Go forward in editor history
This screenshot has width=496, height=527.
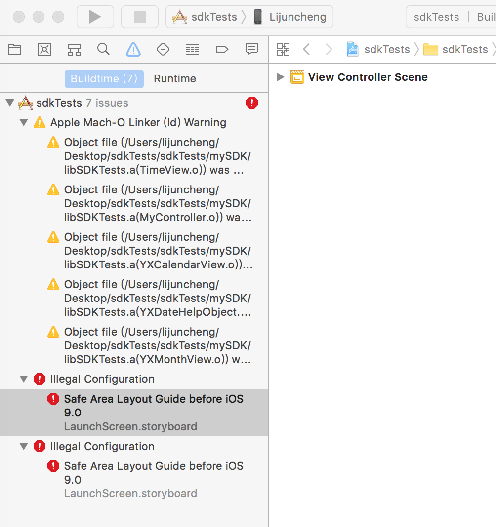329,50
